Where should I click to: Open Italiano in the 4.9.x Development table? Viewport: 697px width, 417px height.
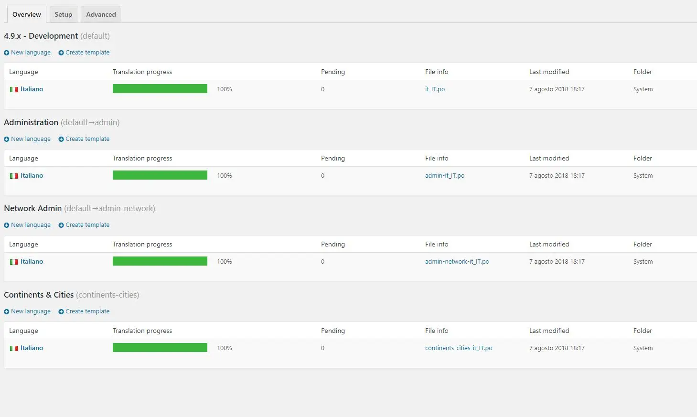[x=32, y=89]
